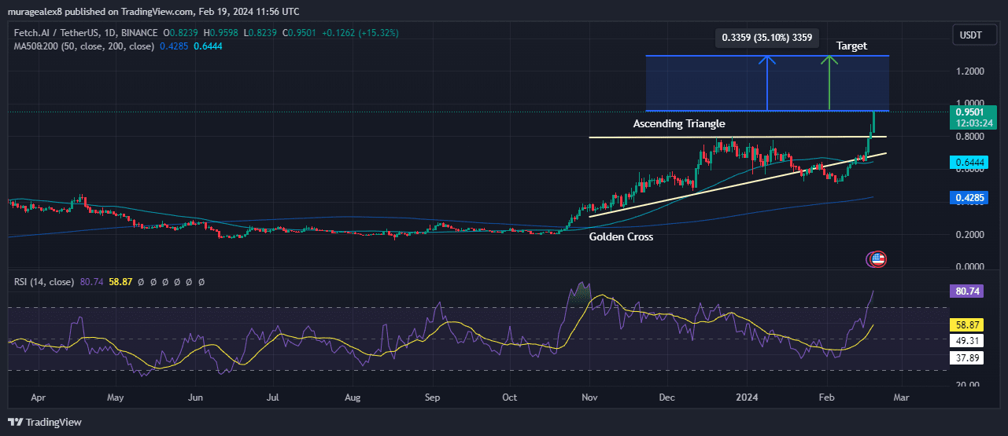
Task: Click the Nov marker on time axis
Action: pos(589,398)
